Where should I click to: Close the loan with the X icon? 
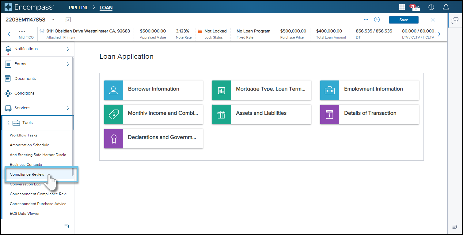click(x=433, y=20)
